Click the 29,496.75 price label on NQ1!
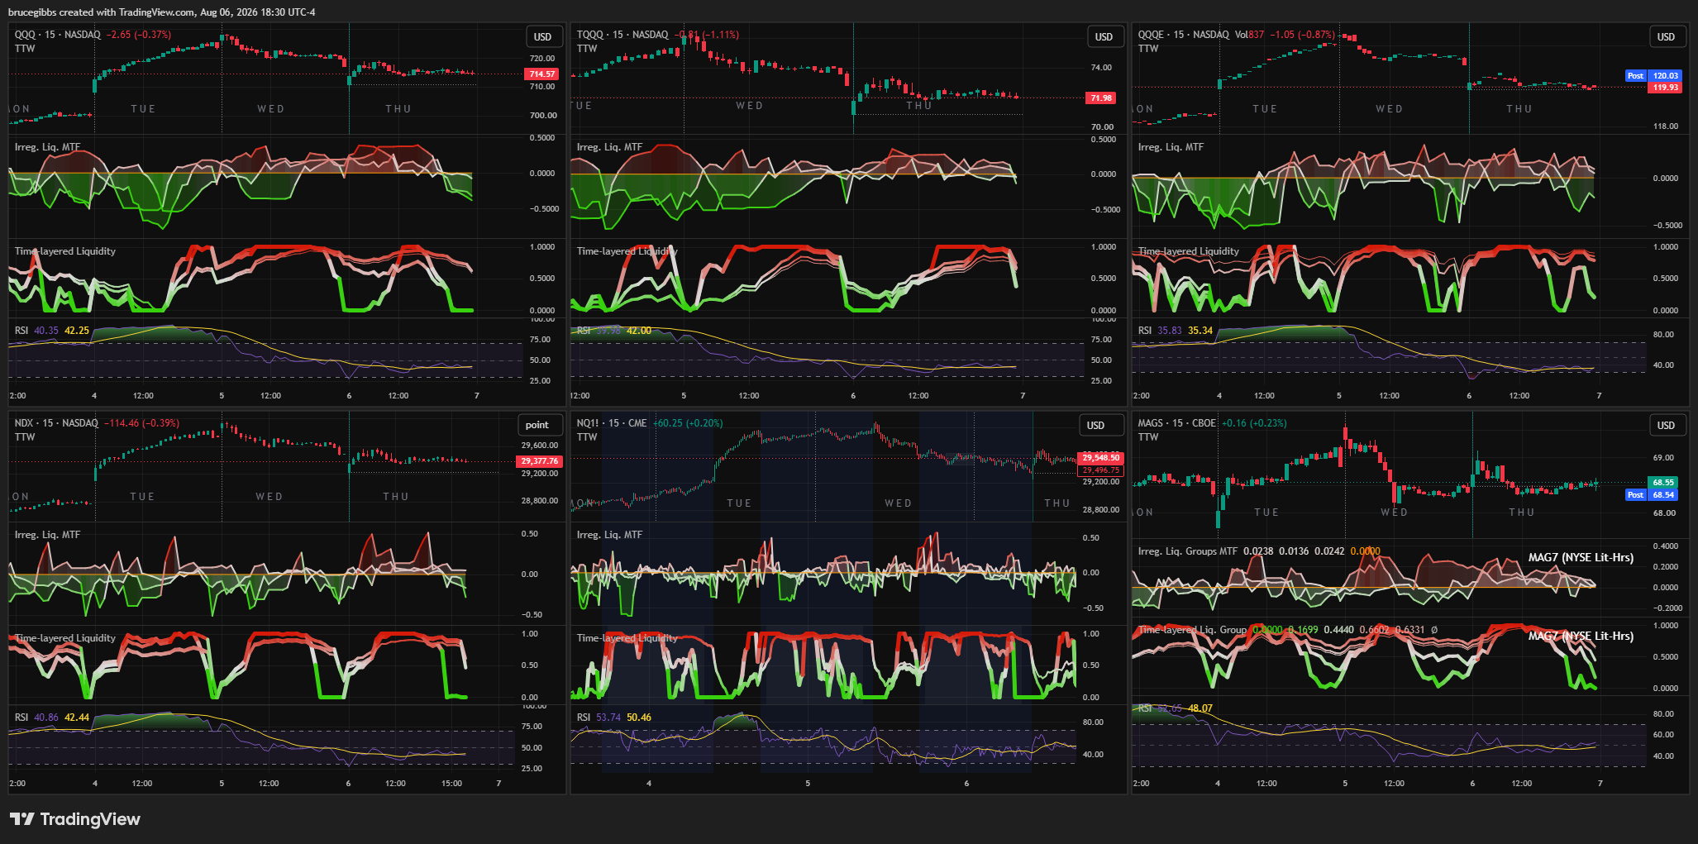Screen dimensions: 1698x844 pyautogui.click(x=1100, y=470)
